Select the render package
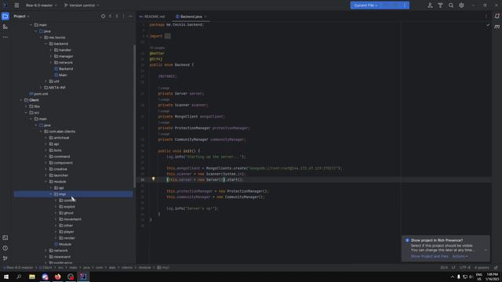Viewport: 502px width, 282px height. 67,238
